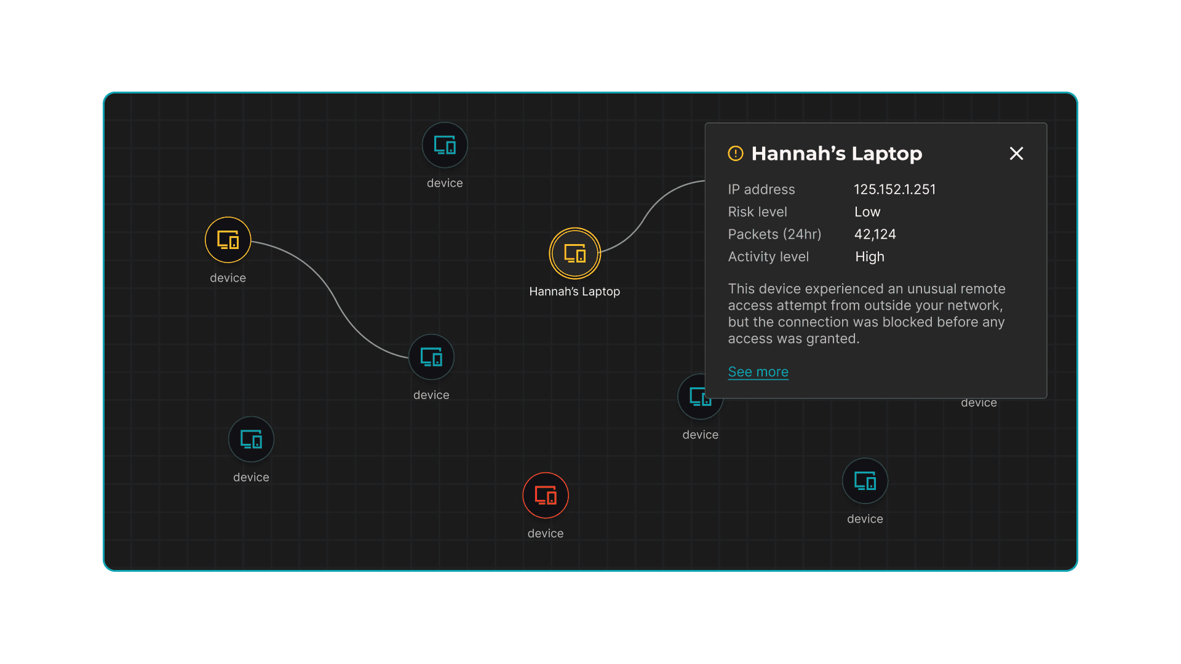
Task: Click the device label under the red node
Action: coord(546,534)
